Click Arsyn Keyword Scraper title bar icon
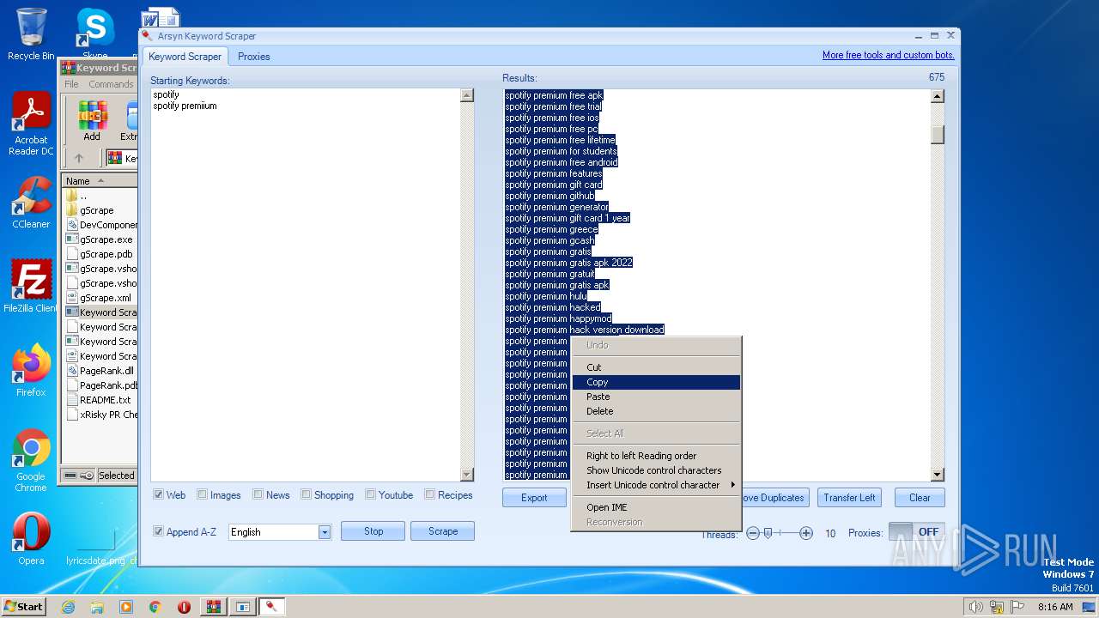1099x618 pixels. tap(148, 36)
